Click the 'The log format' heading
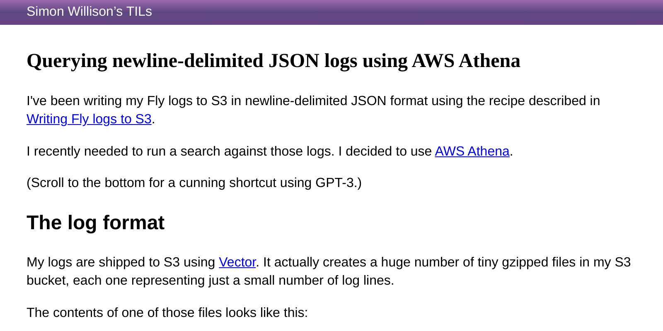The image size is (663, 331). pos(96,223)
